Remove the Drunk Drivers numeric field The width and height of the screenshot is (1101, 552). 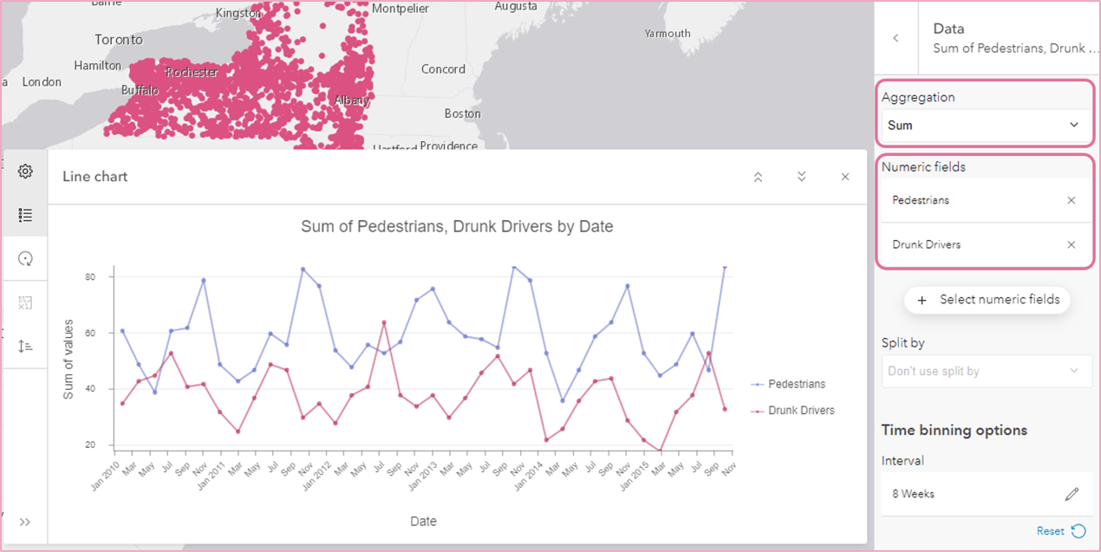[1071, 244]
